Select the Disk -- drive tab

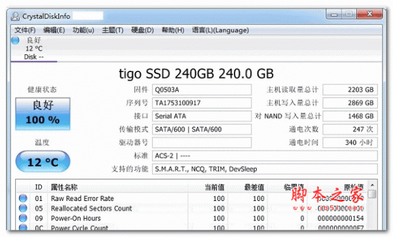pos(34,48)
